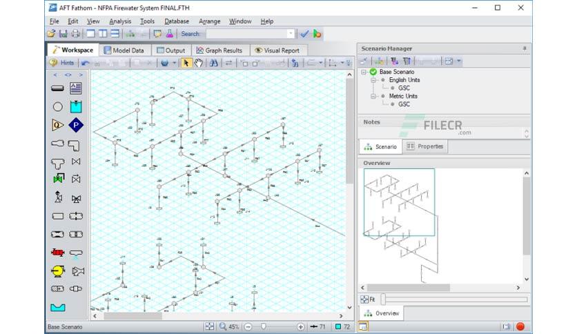Add a Relief Valve junction
577x334 pixels.
pyautogui.click(x=58, y=197)
